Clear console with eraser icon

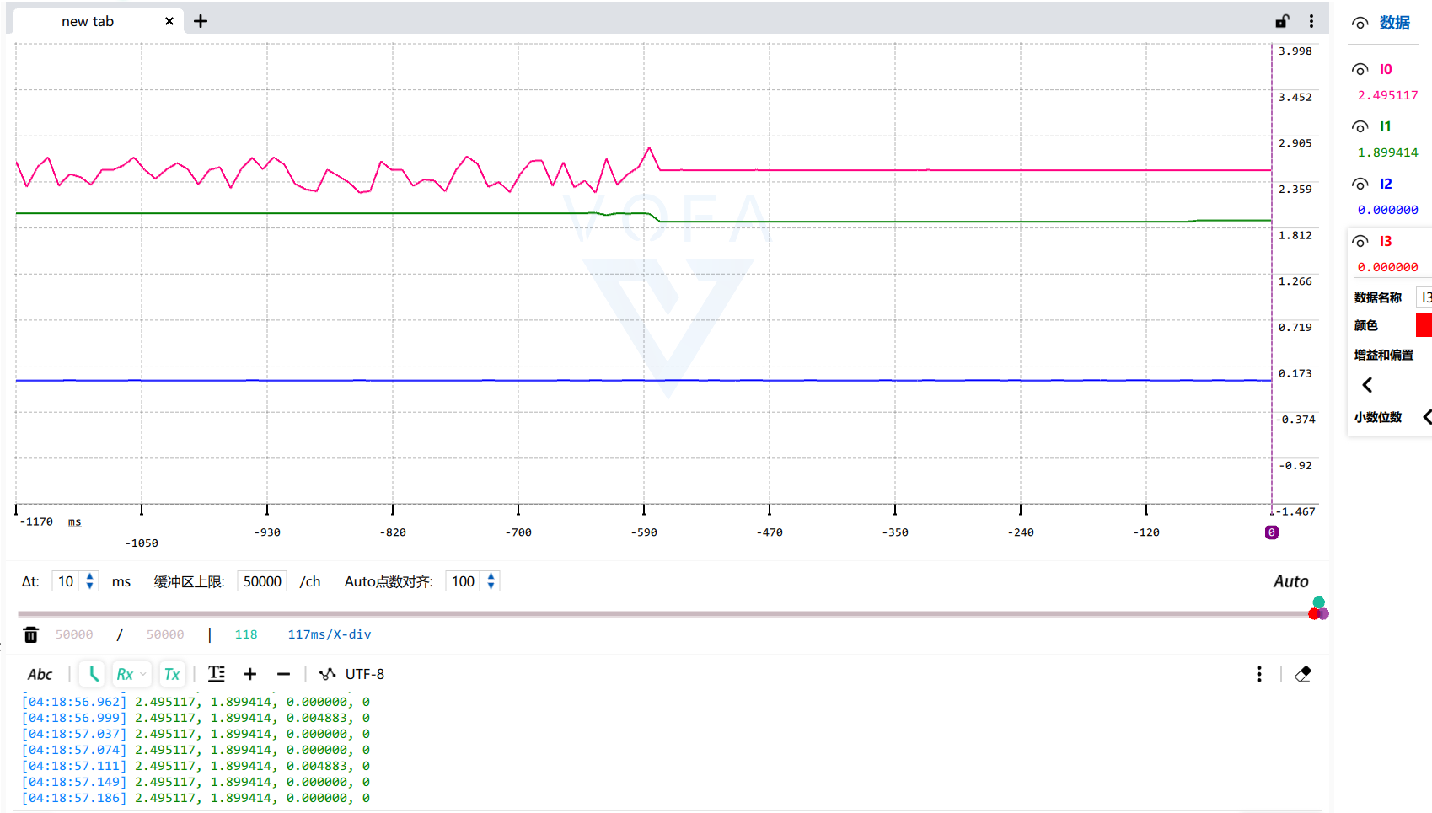[x=1302, y=674]
